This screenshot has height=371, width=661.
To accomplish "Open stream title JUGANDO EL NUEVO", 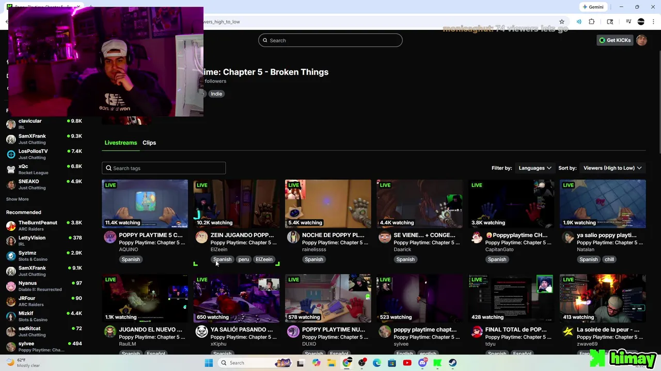I will [150, 329].
